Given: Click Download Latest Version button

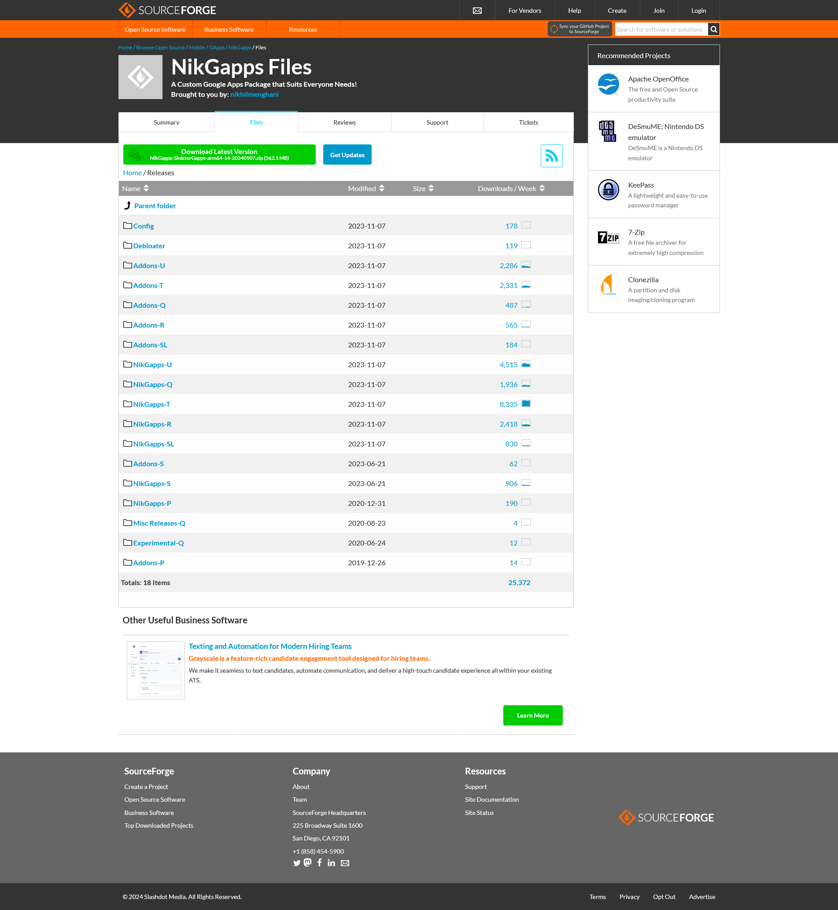Looking at the screenshot, I should pyautogui.click(x=219, y=155).
